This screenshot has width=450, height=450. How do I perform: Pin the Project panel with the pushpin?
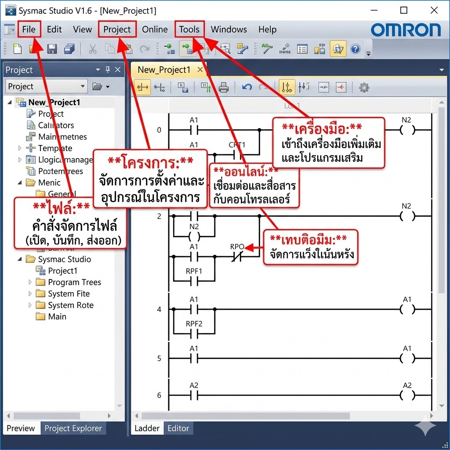[108, 69]
